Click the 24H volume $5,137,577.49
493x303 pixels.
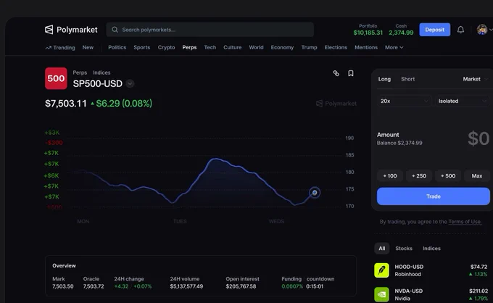(x=186, y=286)
